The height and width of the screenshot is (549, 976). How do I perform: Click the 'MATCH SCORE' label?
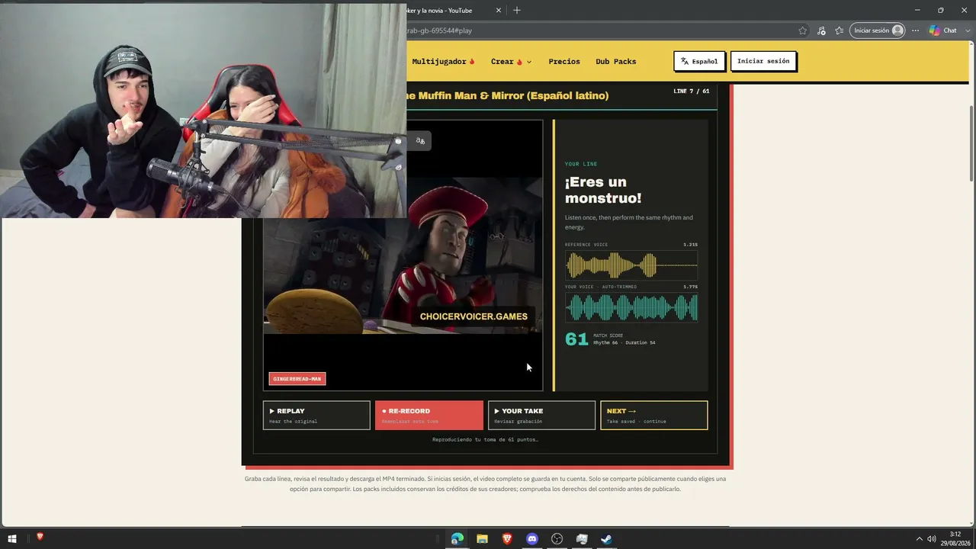coord(608,335)
